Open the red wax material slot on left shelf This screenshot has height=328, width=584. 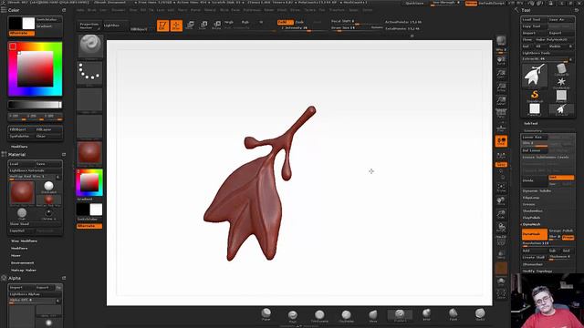tap(89, 153)
